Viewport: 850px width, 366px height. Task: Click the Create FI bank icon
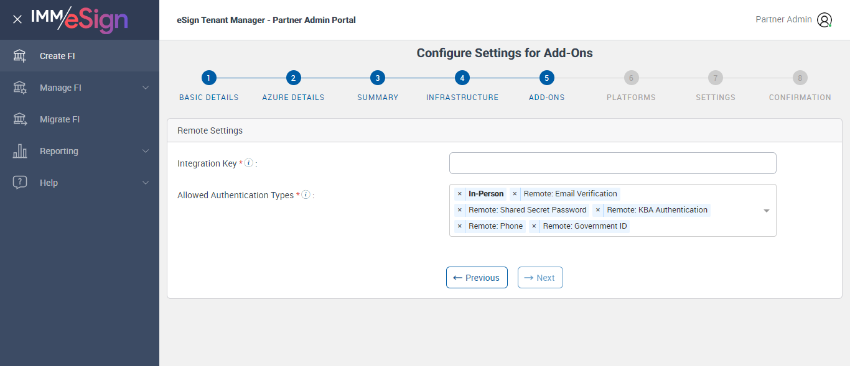[20, 56]
